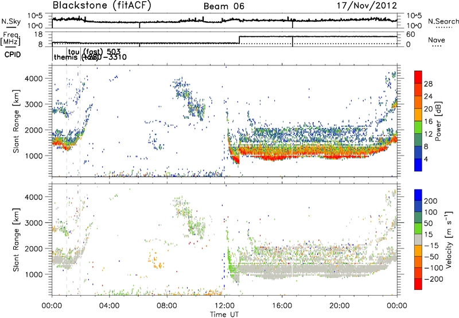Click the 'Nave' legend label
The image size is (459, 318).
point(437,40)
